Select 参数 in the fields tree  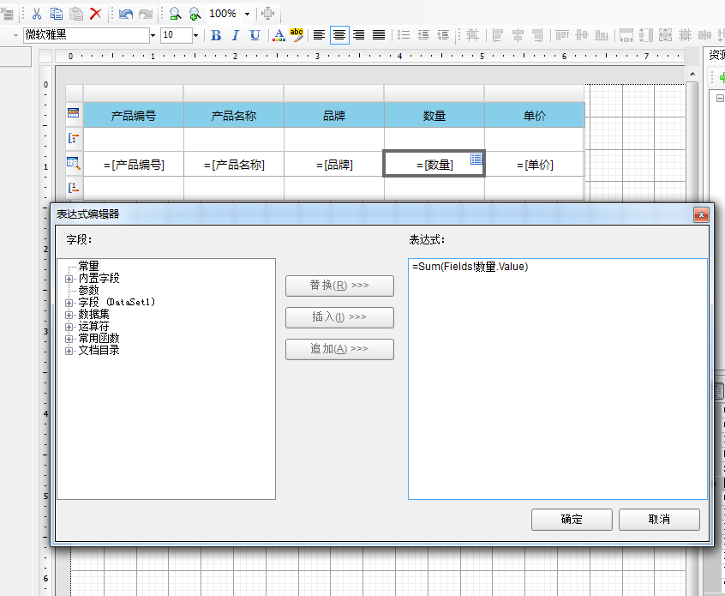[89, 290]
